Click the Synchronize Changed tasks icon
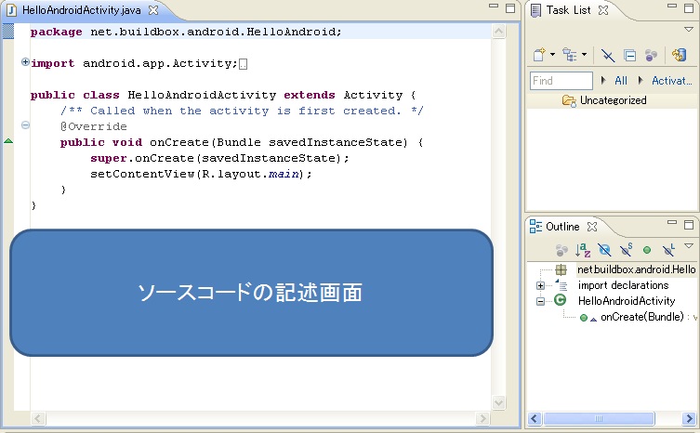700x433 pixels. click(x=679, y=55)
